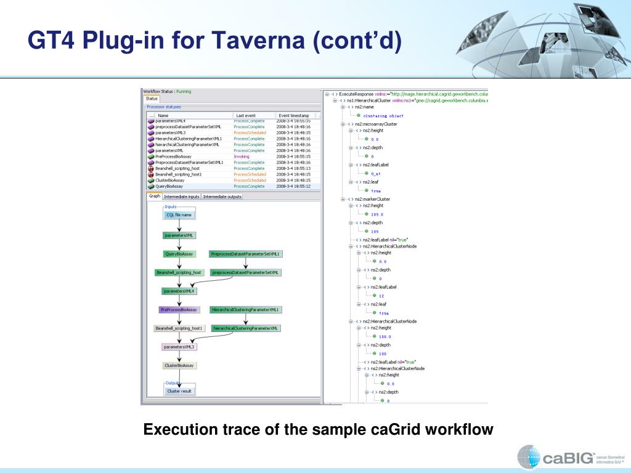Click the 'Running' workflow status text
This screenshot has height=473, width=631.
point(184,92)
